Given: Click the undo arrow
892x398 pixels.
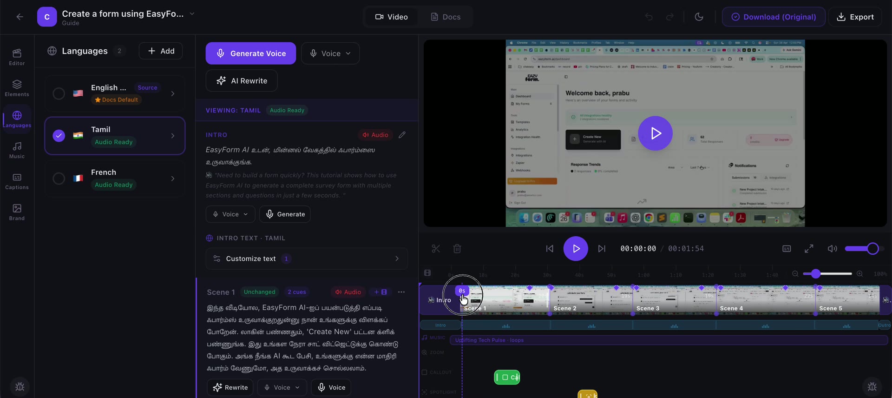Looking at the screenshot, I should (649, 17).
